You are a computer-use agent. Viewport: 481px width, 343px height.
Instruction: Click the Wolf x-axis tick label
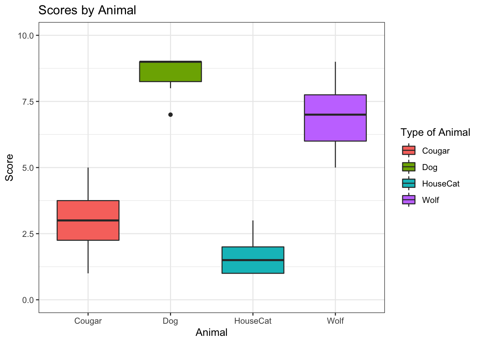pyautogui.click(x=335, y=321)
